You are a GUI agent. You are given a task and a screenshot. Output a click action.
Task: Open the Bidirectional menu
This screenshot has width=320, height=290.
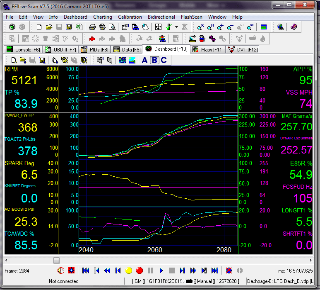pyautogui.click(x=161, y=17)
